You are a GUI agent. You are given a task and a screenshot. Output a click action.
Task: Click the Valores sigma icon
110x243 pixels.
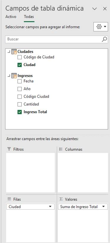[61, 199]
